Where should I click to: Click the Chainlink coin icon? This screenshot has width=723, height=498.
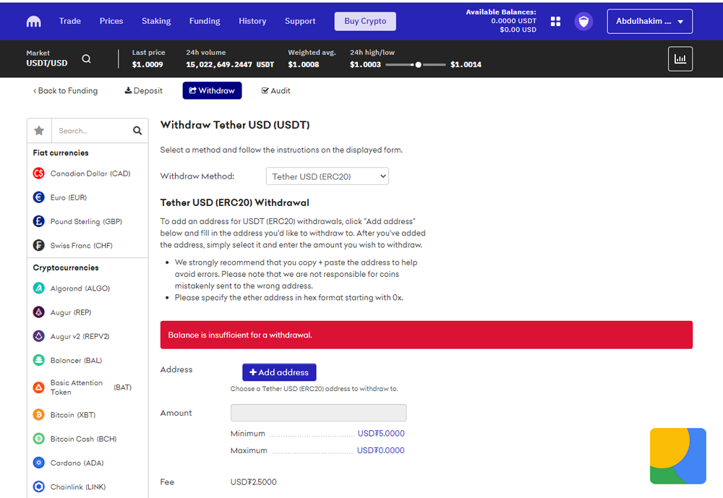coord(39,486)
